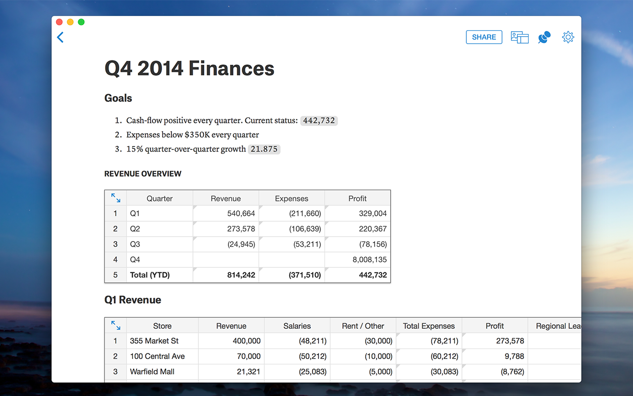Go back using the left arrow
Image resolution: width=633 pixels, height=396 pixels.
click(x=60, y=37)
